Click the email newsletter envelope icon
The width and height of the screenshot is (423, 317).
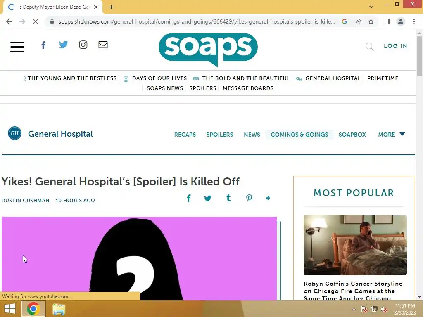(103, 45)
